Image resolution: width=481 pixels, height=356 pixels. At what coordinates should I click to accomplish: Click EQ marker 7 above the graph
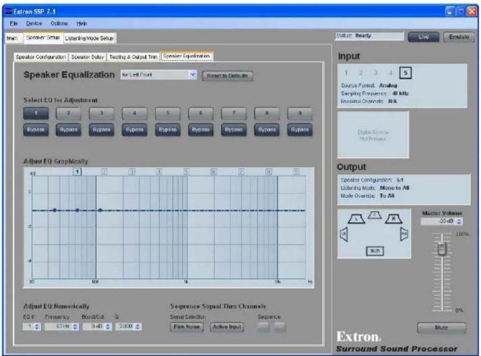coord(241,171)
